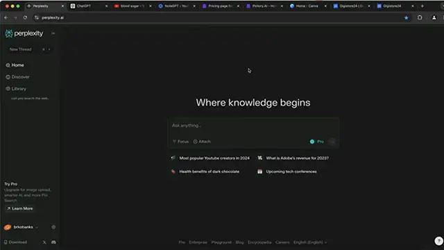The height and width of the screenshot is (250, 444).
Task: Open settings gear icon by username
Action: [53, 227]
